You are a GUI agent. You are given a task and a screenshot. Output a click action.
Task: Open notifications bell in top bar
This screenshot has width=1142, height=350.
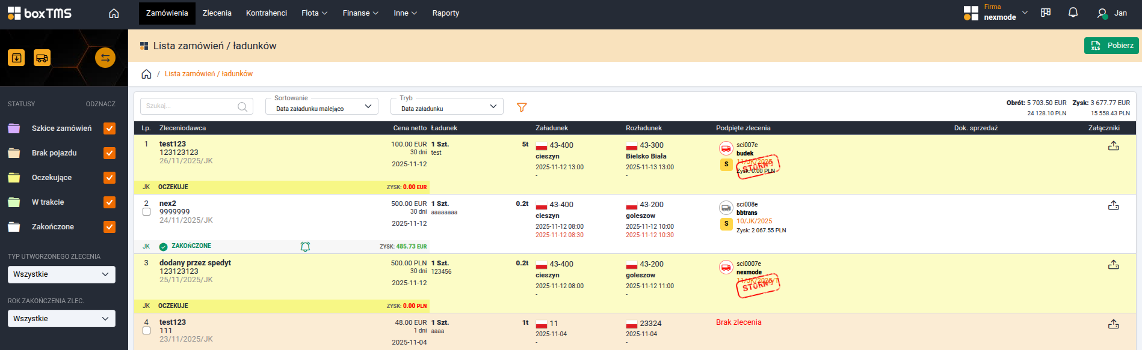click(1073, 13)
